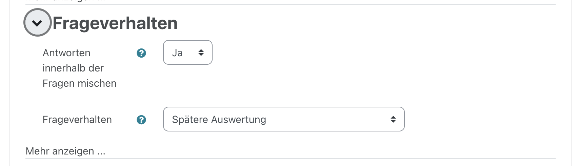The width and height of the screenshot is (577, 166).
Task: Open the Spätere Auswertung dropdown
Action: pyautogui.click(x=283, y=119)
